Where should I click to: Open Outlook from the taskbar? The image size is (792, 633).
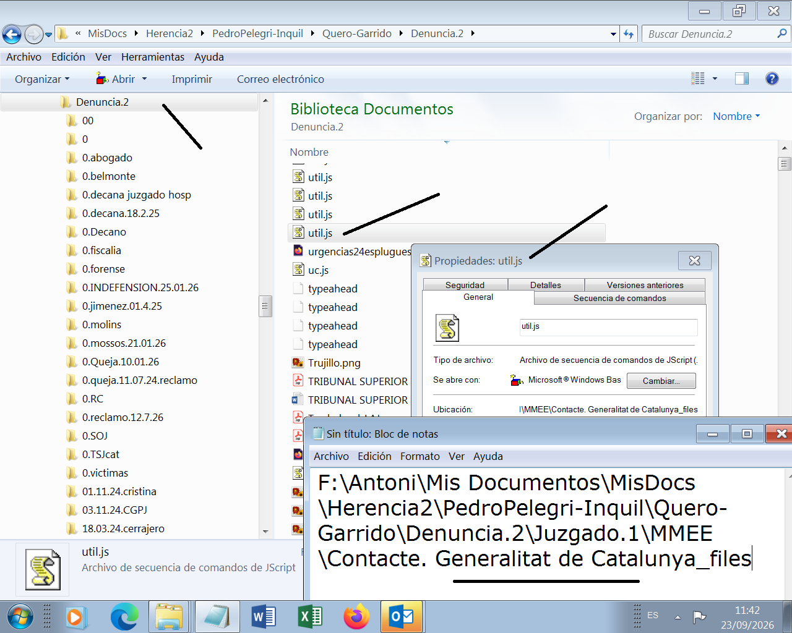pyautogui.click(x=402, y=617)
